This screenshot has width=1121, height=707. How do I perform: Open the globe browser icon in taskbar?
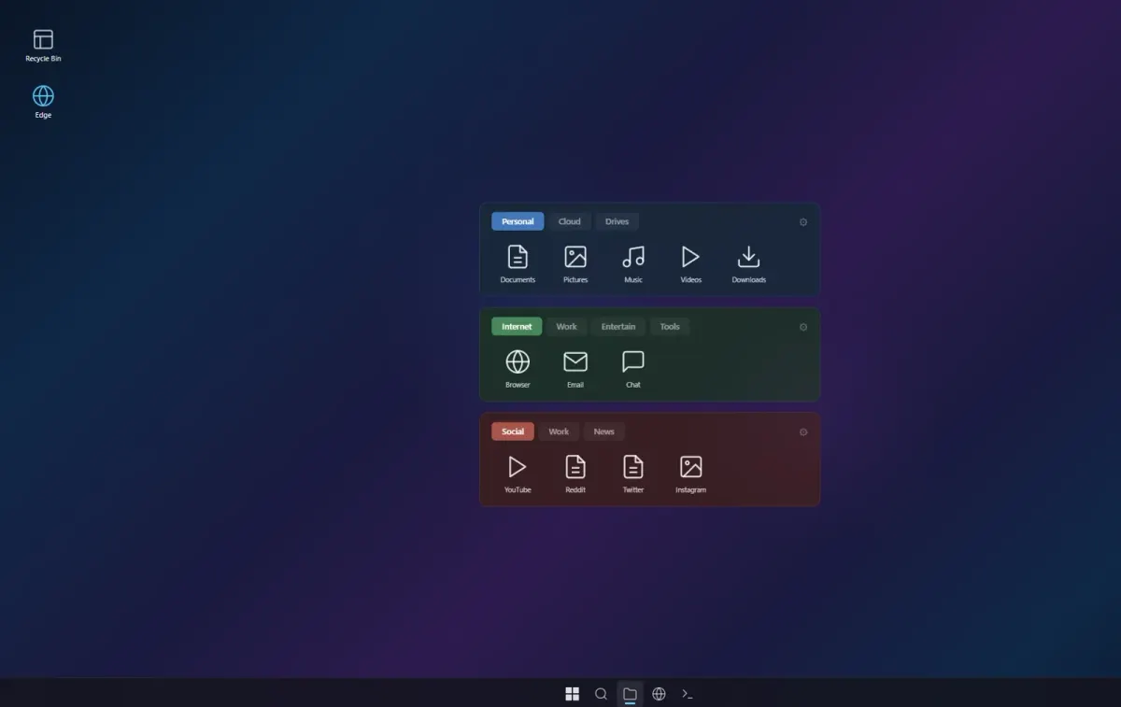click(x=659, y=693)
